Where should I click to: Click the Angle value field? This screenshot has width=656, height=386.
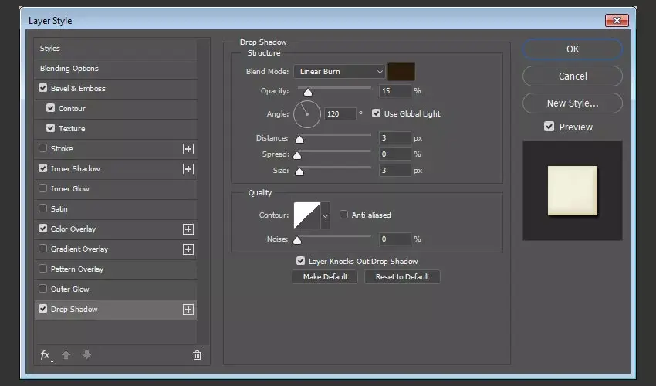pyautogui.click(x=340, y=114)
